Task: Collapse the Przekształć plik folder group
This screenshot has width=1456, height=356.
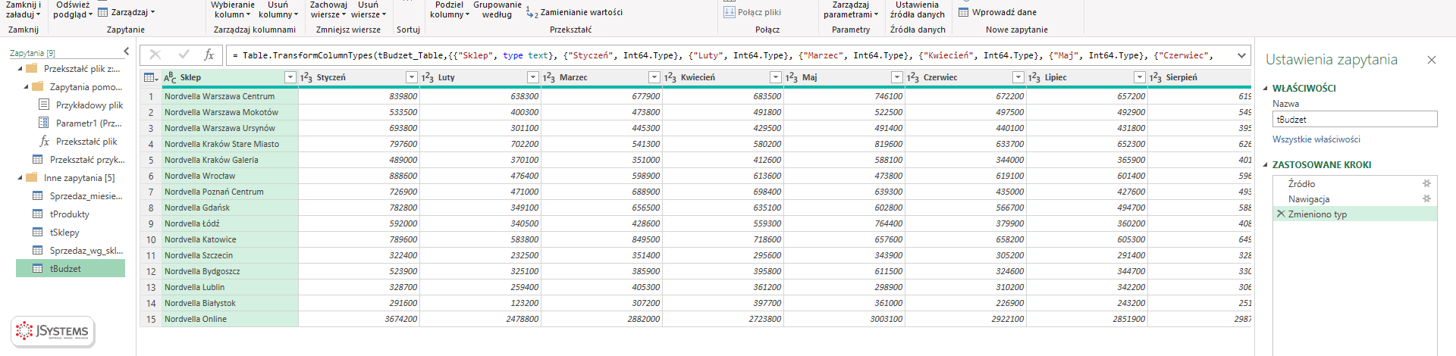Action: click(20, 69)
